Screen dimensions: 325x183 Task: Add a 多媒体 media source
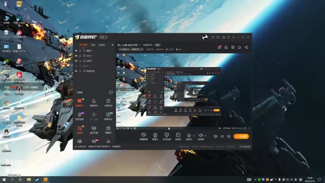click(178, 137)
